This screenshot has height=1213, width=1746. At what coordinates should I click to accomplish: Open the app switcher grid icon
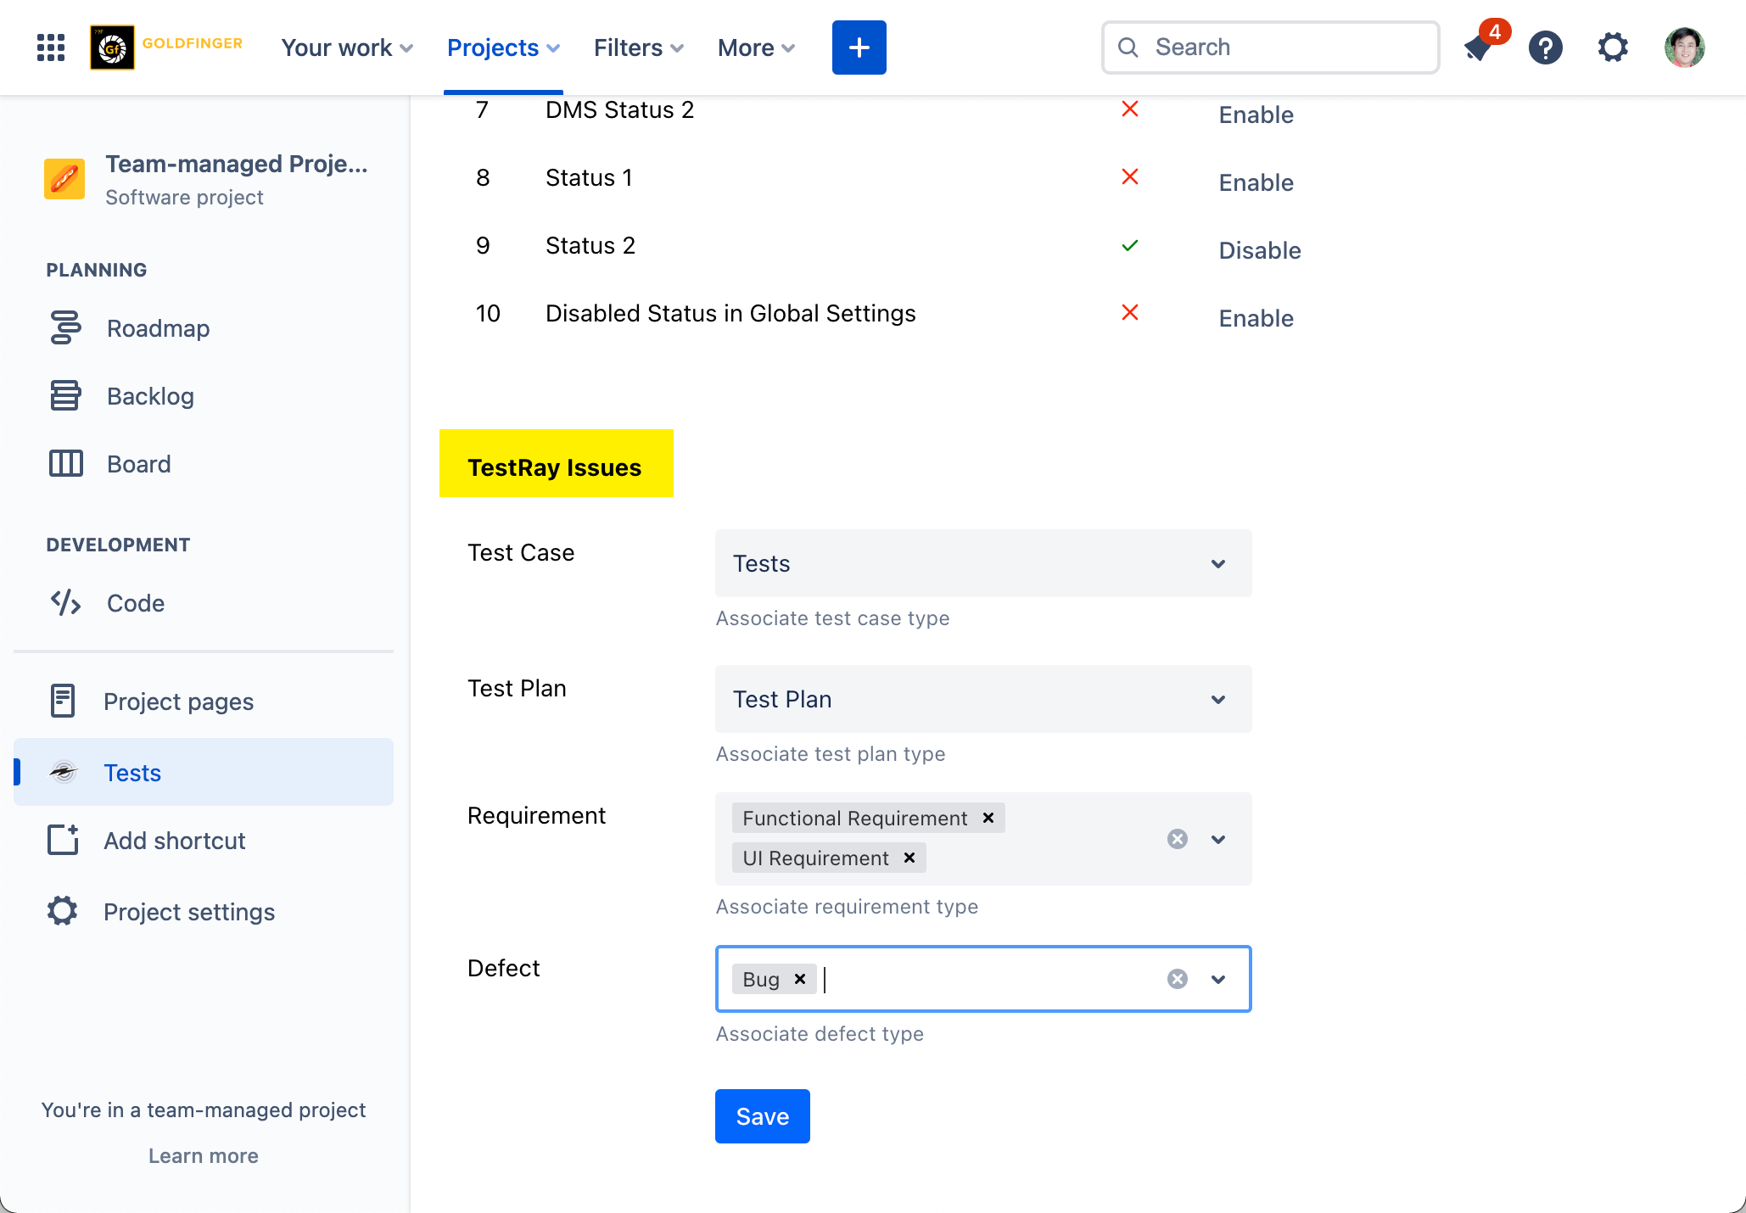tap(51, 48)
